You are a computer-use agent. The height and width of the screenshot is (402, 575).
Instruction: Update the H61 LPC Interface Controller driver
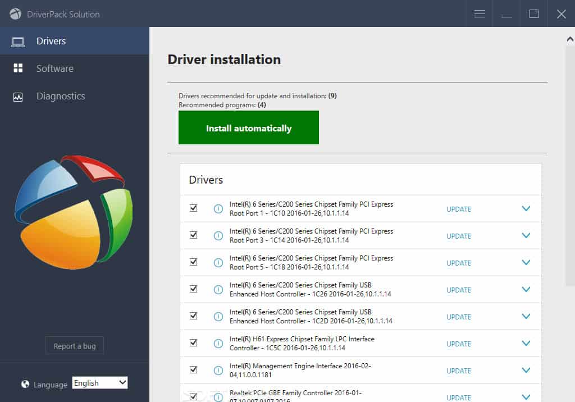[x=459, y=344]
